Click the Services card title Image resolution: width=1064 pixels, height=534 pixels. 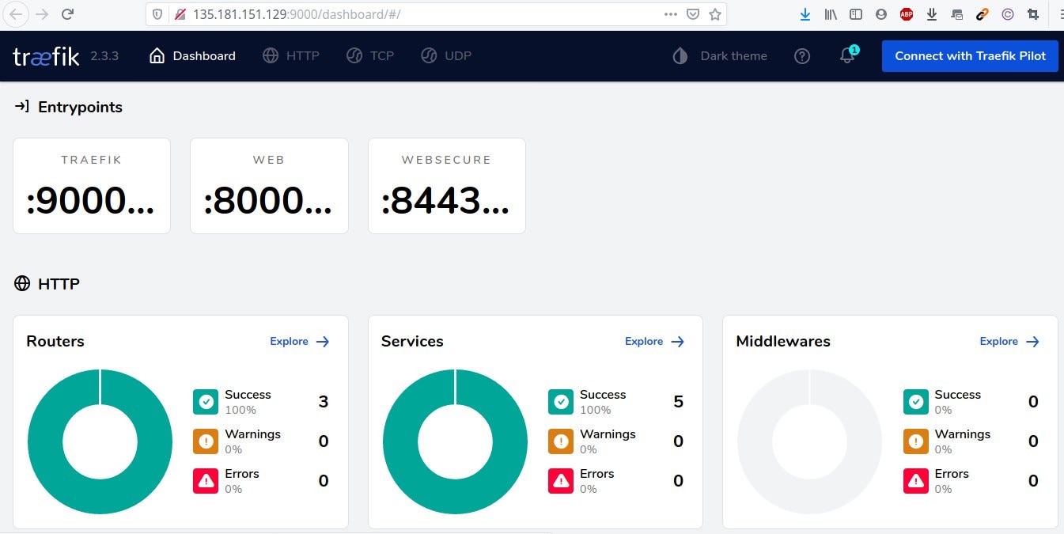(412, 342)
